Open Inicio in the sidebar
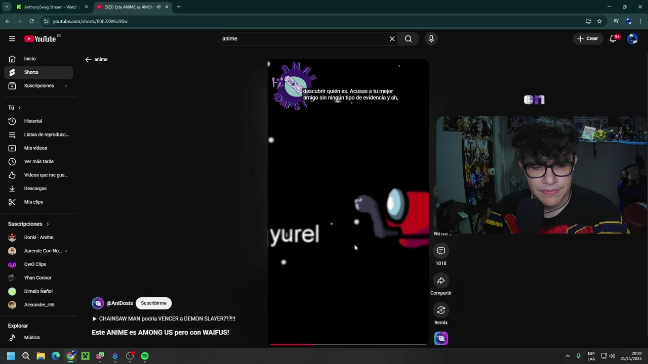The image size is (648, 364). 38,59
